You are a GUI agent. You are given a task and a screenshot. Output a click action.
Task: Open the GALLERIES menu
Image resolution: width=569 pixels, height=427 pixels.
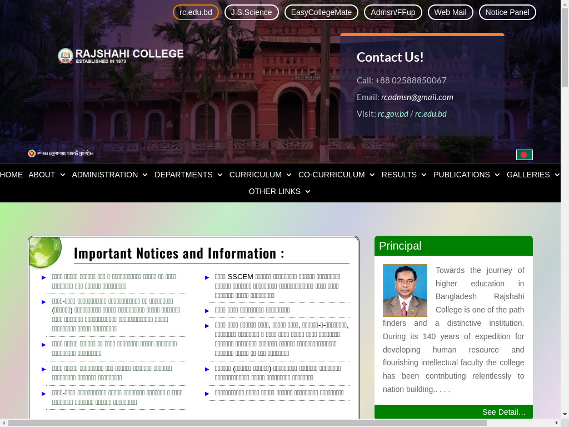coord(533,175)
